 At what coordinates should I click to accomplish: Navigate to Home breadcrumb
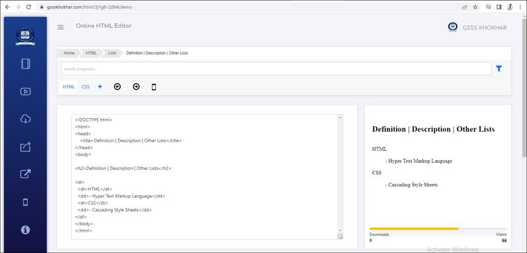coord(69,53)
